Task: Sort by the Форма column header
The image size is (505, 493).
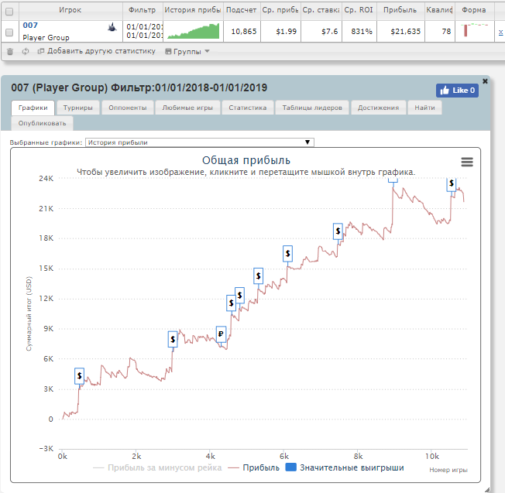Action: pos(474,10)
